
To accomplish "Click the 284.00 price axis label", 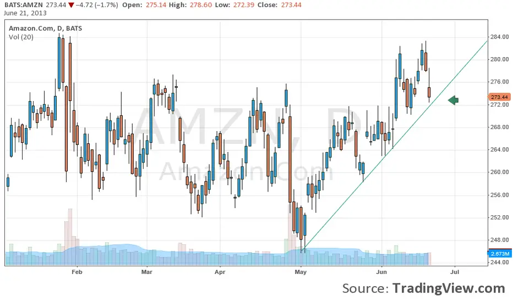I will coord(499,37).
